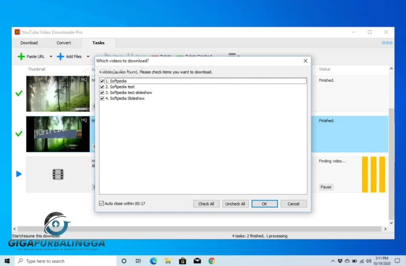The image size is (406, 266).
Task: Open Google Chrome from the taskbar
Action: click(x=212, y=261)
